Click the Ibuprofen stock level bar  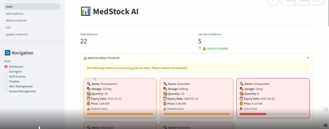[x=196, y=114]
